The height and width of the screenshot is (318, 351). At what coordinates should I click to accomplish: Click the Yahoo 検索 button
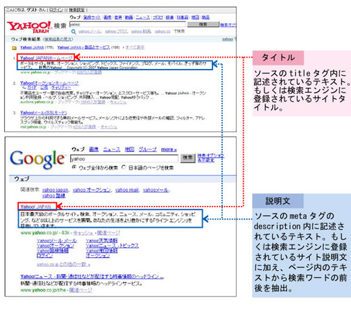point(203,24)
